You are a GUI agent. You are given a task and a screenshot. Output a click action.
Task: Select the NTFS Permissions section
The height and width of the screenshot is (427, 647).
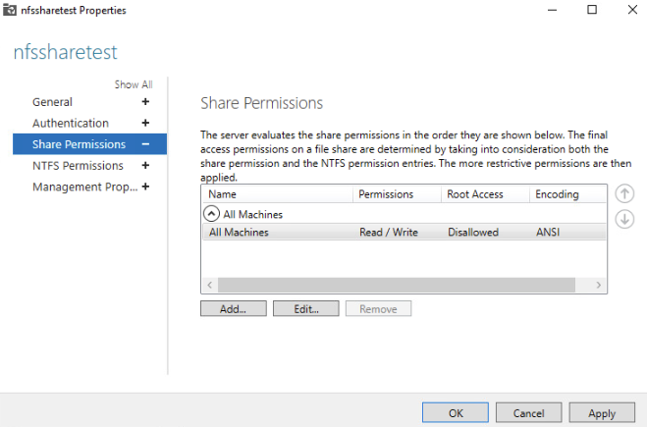[x=78, y=166]
